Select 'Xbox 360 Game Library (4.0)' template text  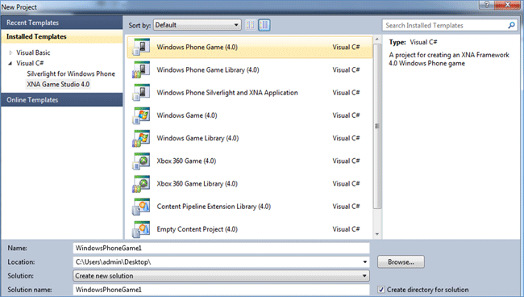coord(198,184)
